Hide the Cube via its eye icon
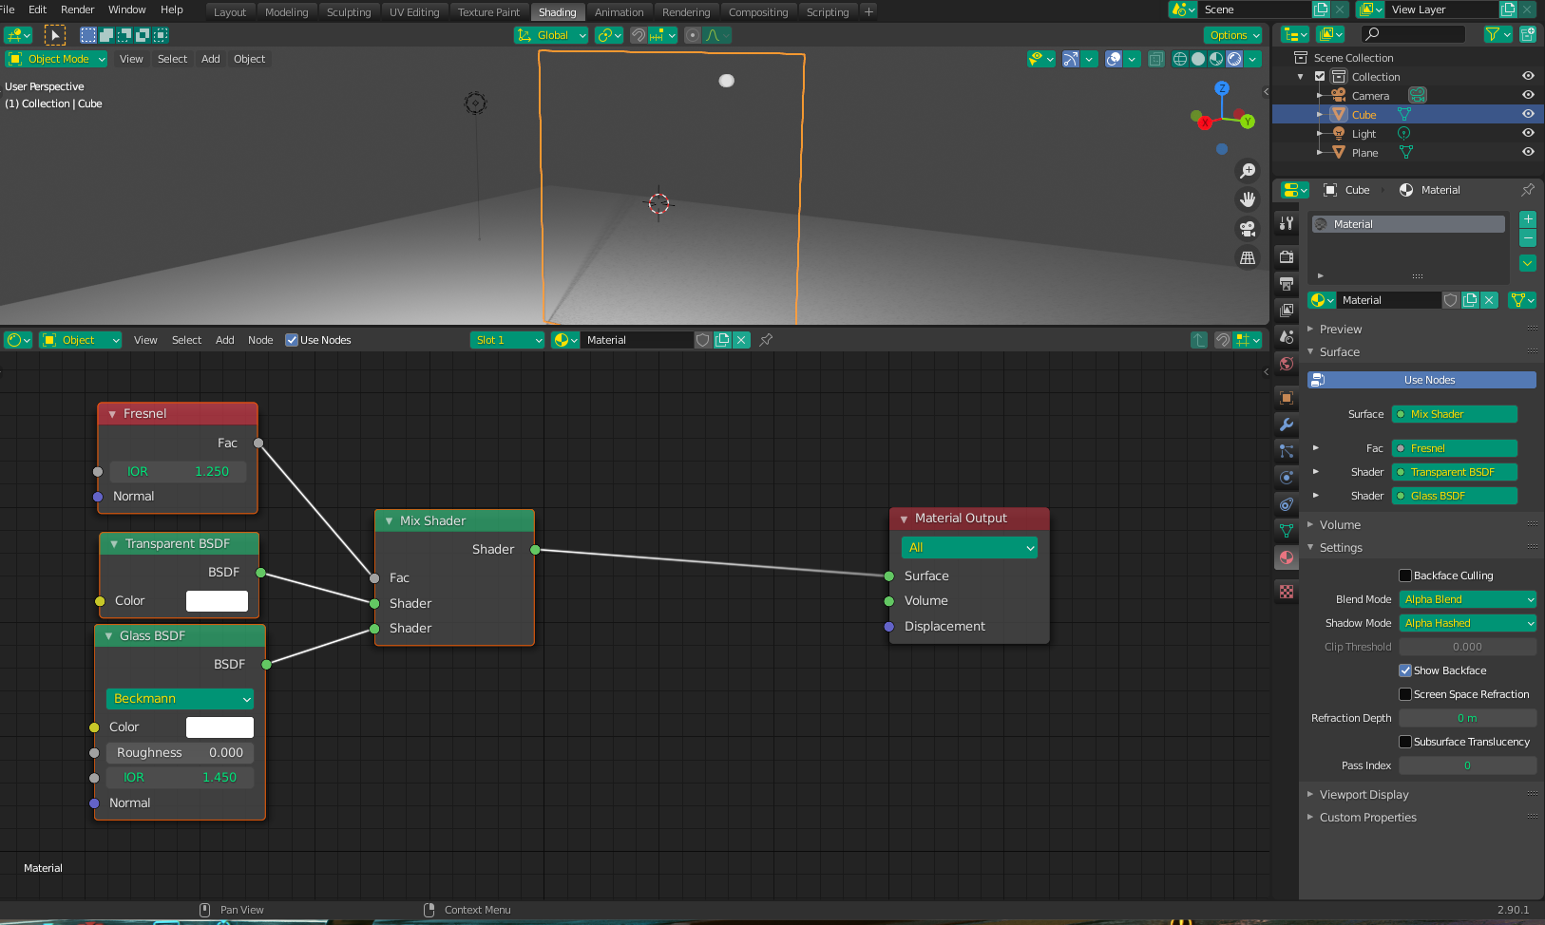This screenshot has height=925, width=1545. (1528, 114)
